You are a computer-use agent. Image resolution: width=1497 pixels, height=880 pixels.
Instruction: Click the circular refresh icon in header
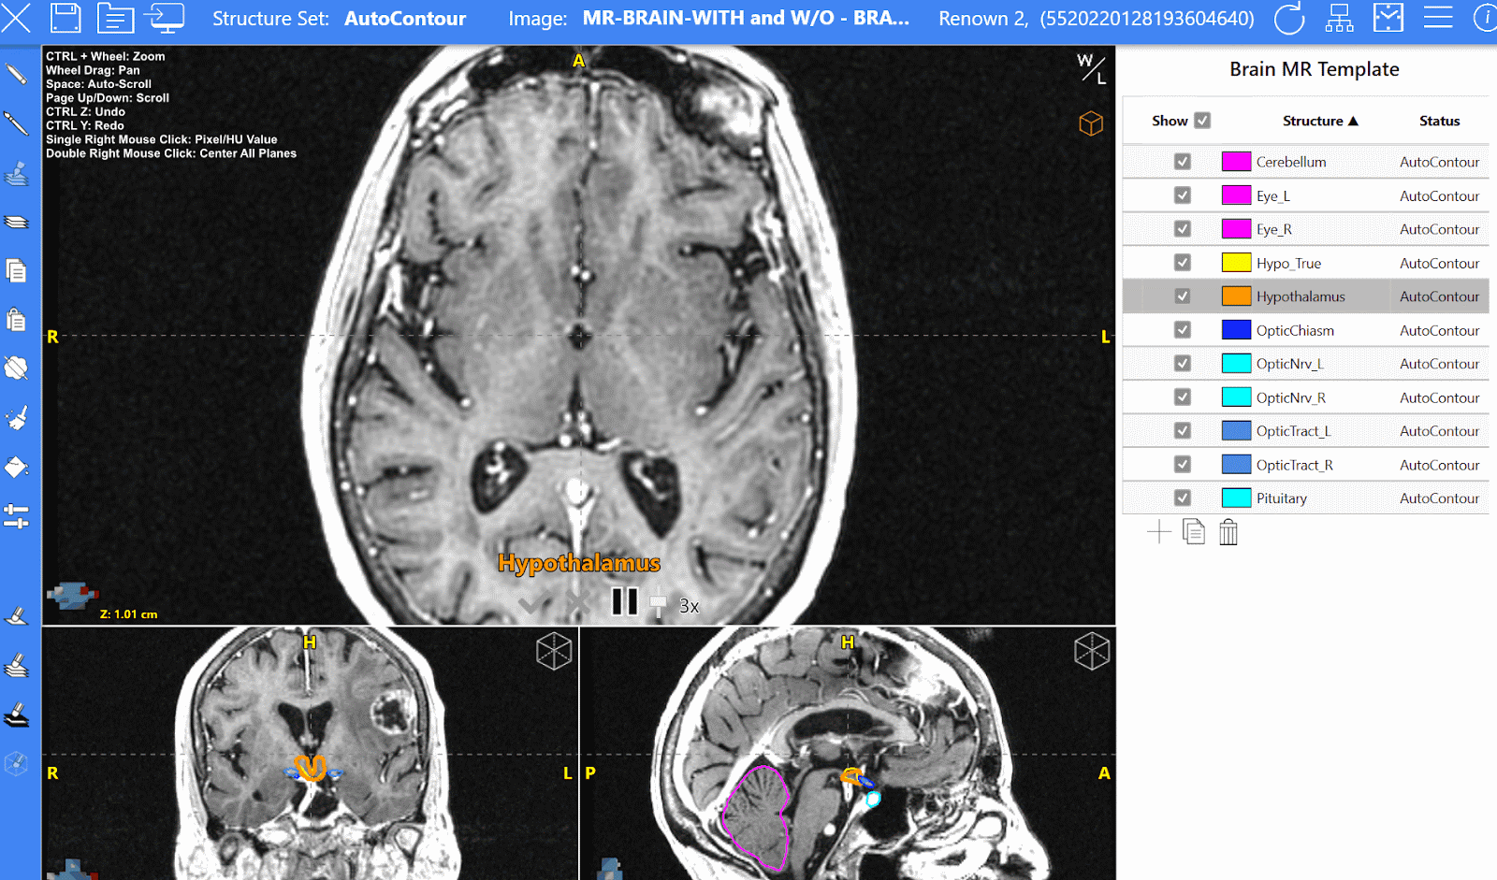(1289, 18)
